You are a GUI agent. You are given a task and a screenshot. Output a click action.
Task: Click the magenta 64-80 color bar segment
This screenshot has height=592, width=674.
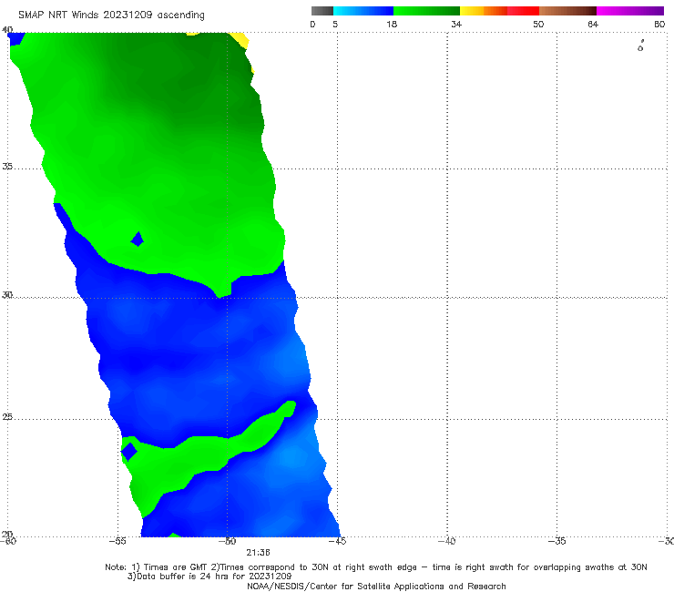click(x=630, y=11)
